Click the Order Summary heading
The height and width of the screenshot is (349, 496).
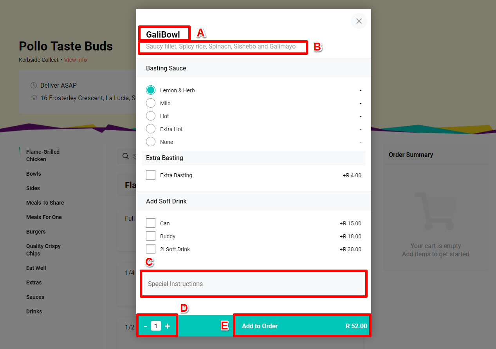pyautogui.click(x=411, y=155)
